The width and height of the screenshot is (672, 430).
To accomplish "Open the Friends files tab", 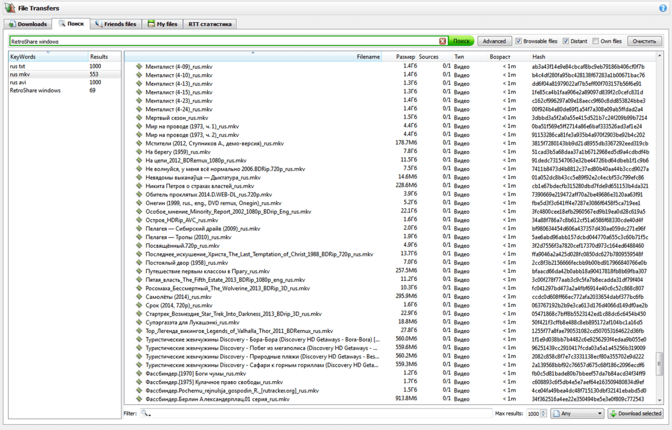I will pos(116,24).
